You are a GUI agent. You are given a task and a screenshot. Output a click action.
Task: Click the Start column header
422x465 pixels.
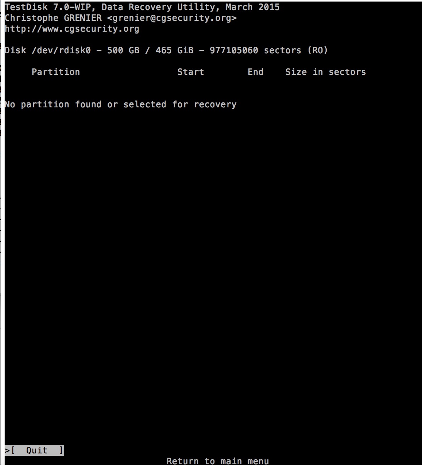[x=191, y=72]
